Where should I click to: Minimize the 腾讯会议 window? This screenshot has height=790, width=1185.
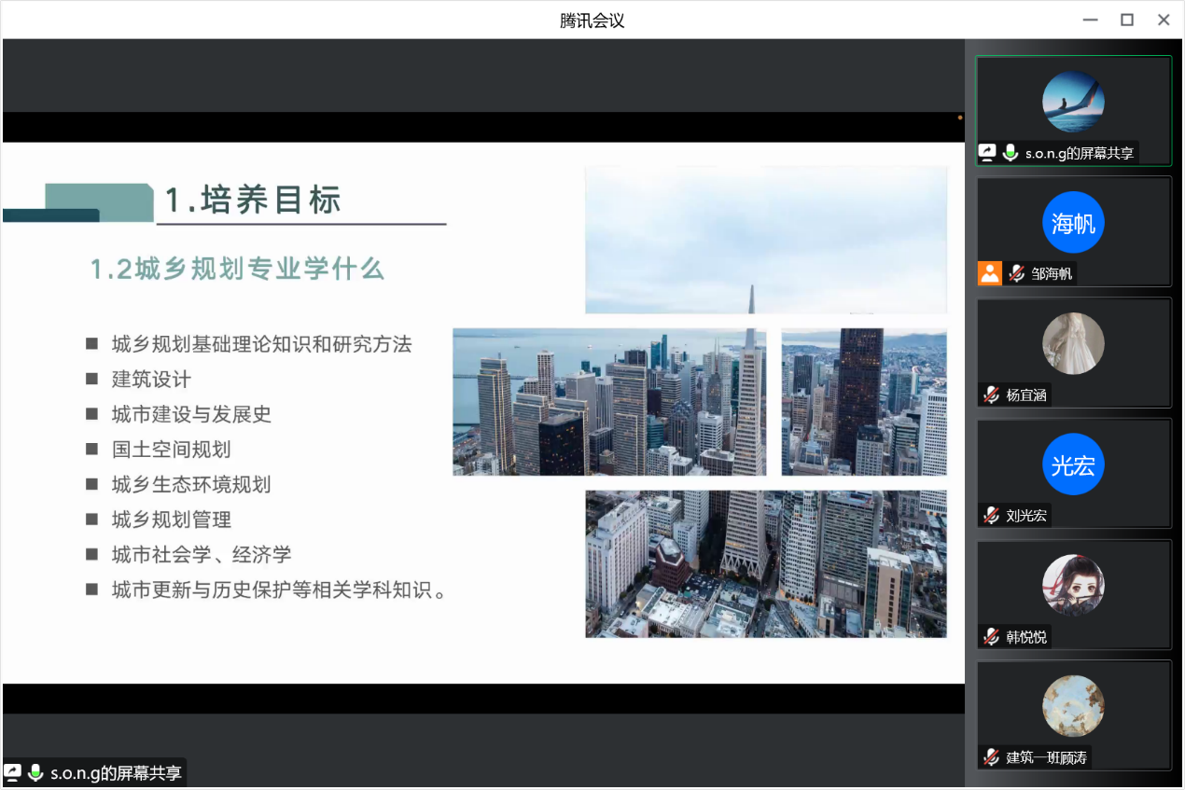point(1090,20)
